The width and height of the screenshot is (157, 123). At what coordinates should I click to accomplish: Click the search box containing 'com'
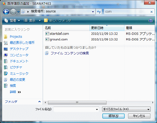pos(127,12)
